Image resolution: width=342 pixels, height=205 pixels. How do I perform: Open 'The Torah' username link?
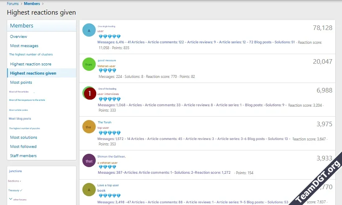(x=105, y=122)
